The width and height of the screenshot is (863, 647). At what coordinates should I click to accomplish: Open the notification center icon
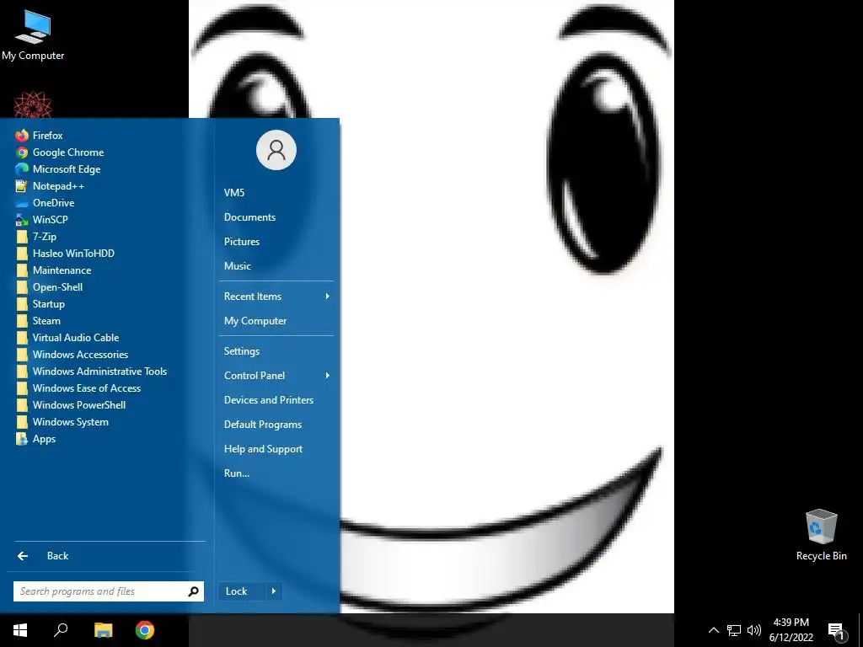(x=837, y=631)
